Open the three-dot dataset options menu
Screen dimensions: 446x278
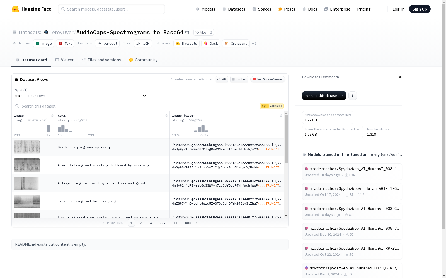click(353, 96)
